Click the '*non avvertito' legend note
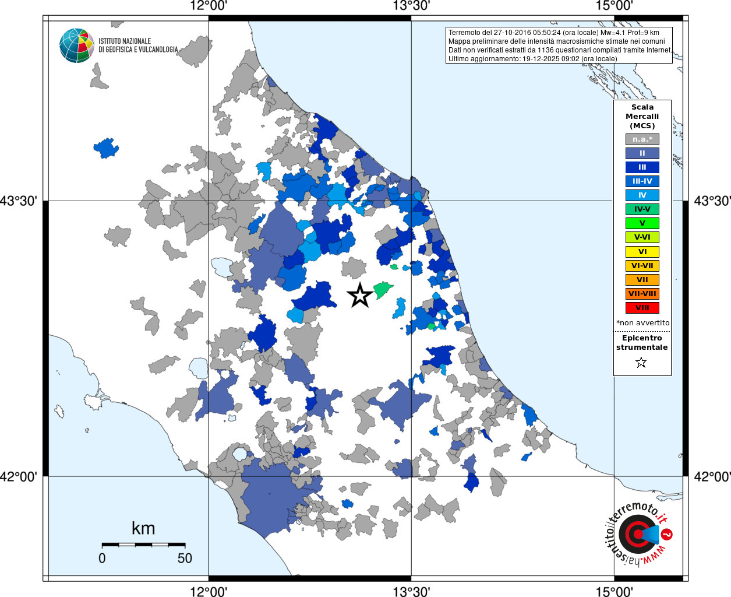Image resolution: width=731 pixels, height=597 pixels. pyautogui.click(x=642, y=323)
